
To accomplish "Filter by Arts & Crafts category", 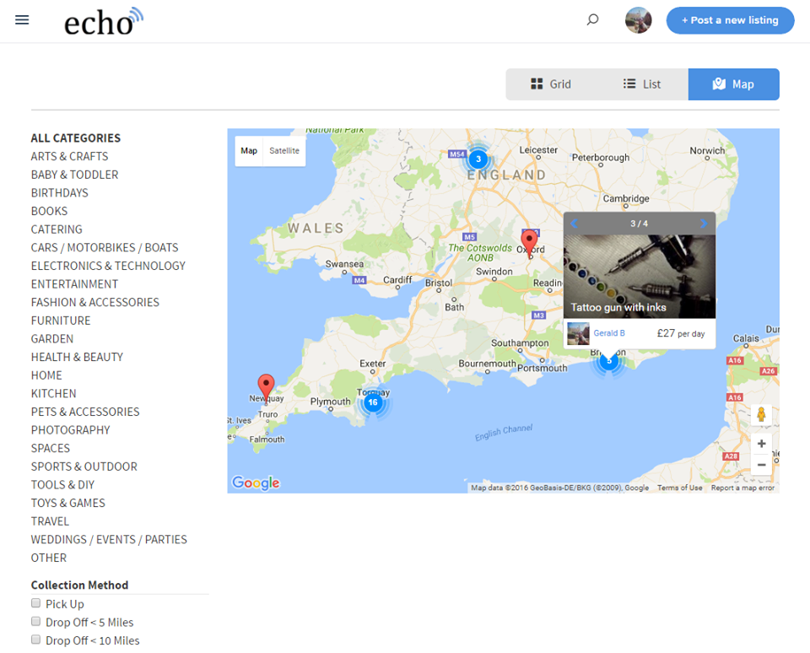I will tap(70, 157).
